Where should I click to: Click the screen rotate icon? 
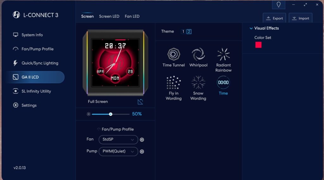click(x=140, y=102)
